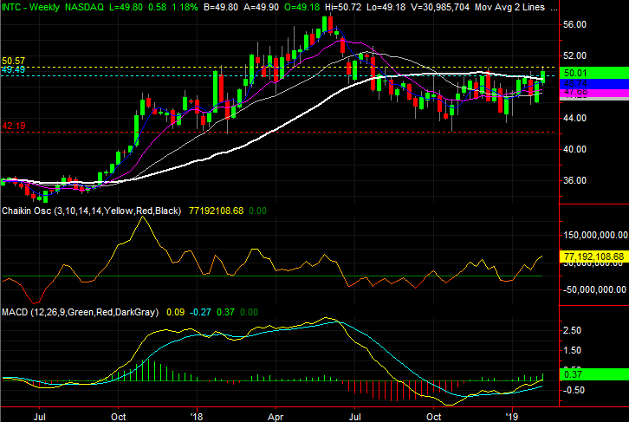Select the MACD (12,26,9) indicator title
The width and height of the screenshot is (629, 422).
click(81, 312)
